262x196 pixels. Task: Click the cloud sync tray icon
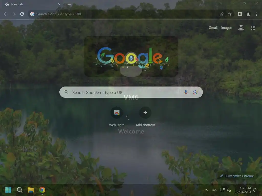[x=214, y=190]
